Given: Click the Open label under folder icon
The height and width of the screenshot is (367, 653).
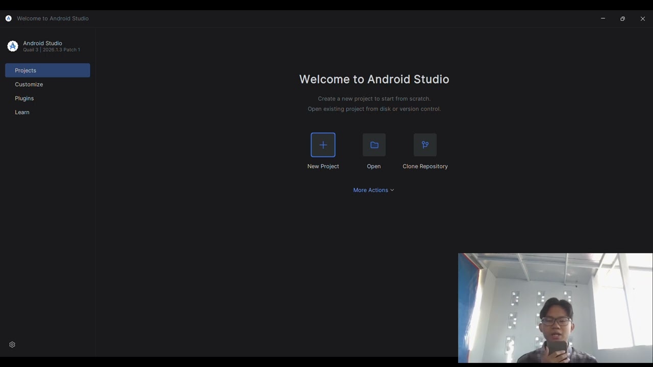Looking at the screenshot, I should (x=374, y=166).
